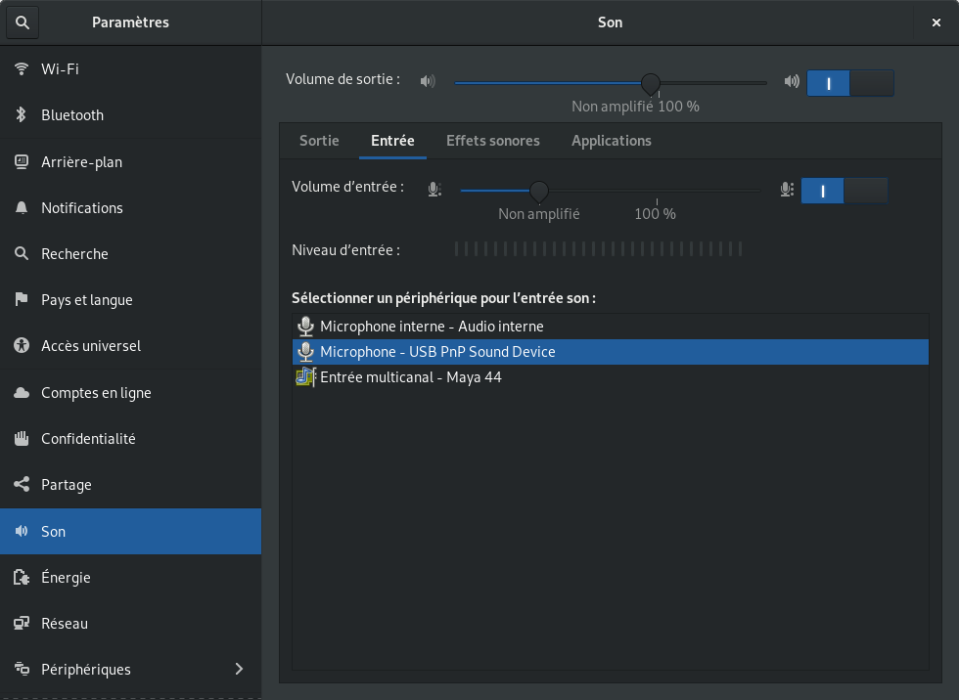Click the output volume slider knob
Viewport: 959px width, 700px height.
pyautogui.click(x=651, y=83)
